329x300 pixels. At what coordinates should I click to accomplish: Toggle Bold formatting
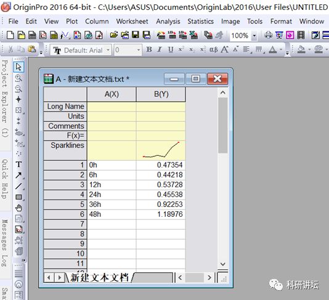149,49
